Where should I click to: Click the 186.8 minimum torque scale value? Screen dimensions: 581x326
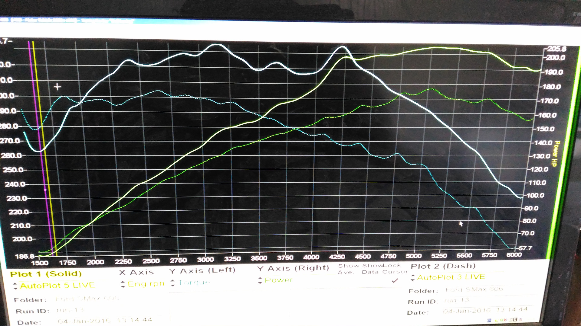coord(25,257)
